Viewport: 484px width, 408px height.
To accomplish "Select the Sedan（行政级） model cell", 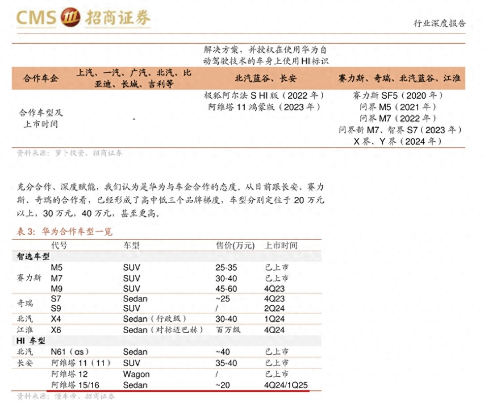I will click(x=155, y=319).
